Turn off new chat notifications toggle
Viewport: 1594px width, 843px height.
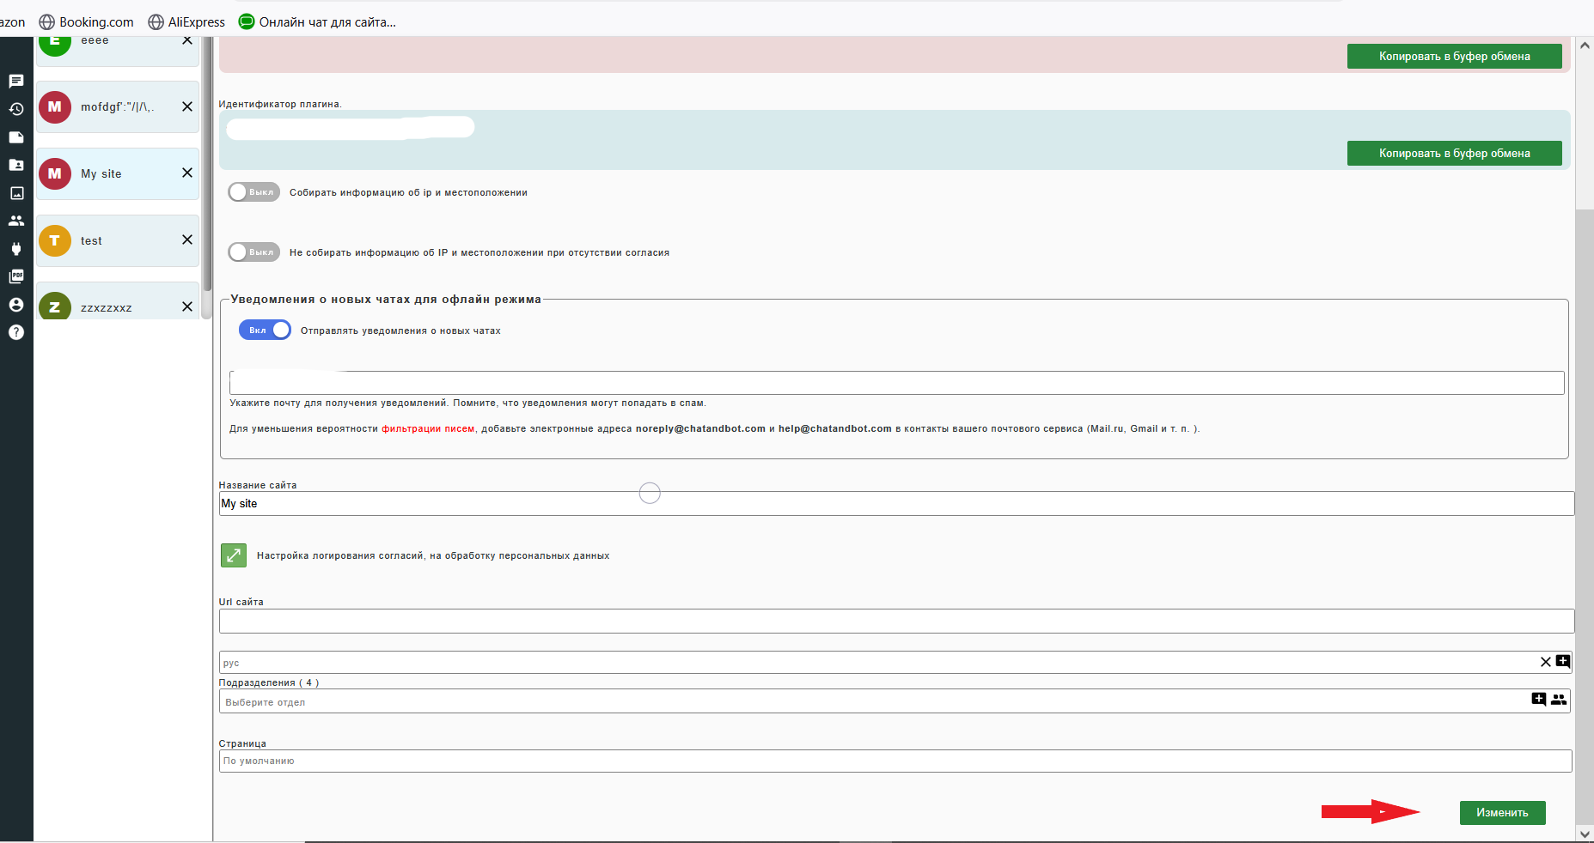pyautogui.click(x=265, y=331)
